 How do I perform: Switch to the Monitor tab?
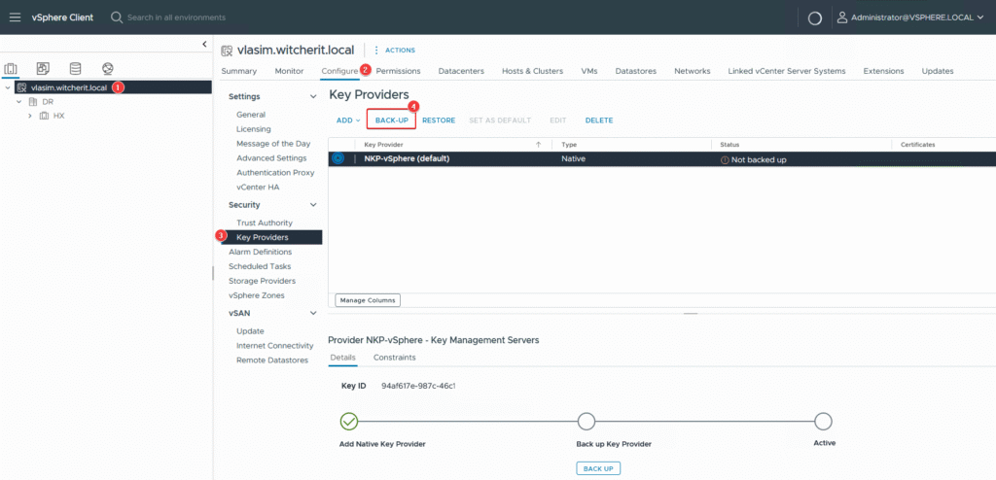289,71
